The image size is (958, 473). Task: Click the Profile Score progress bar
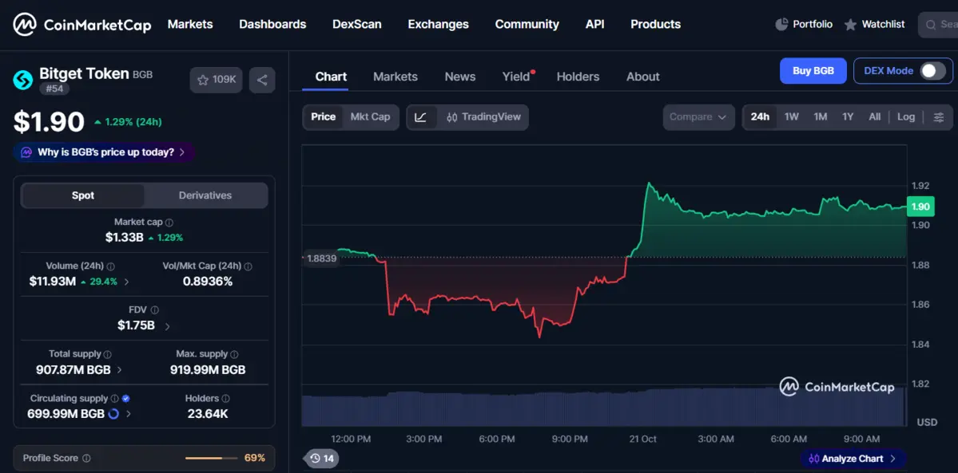(x=212, y=458)
